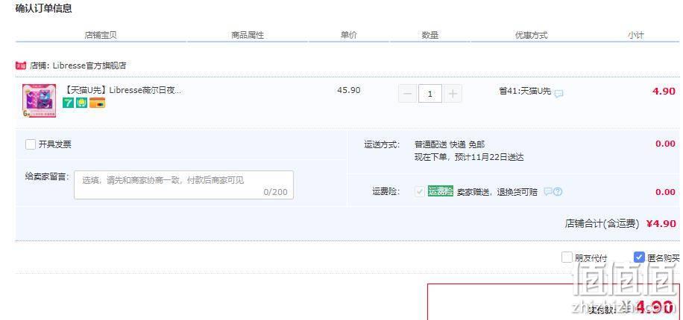Open the 【天猫U先】Libresse product title link

tap(122, 91)
